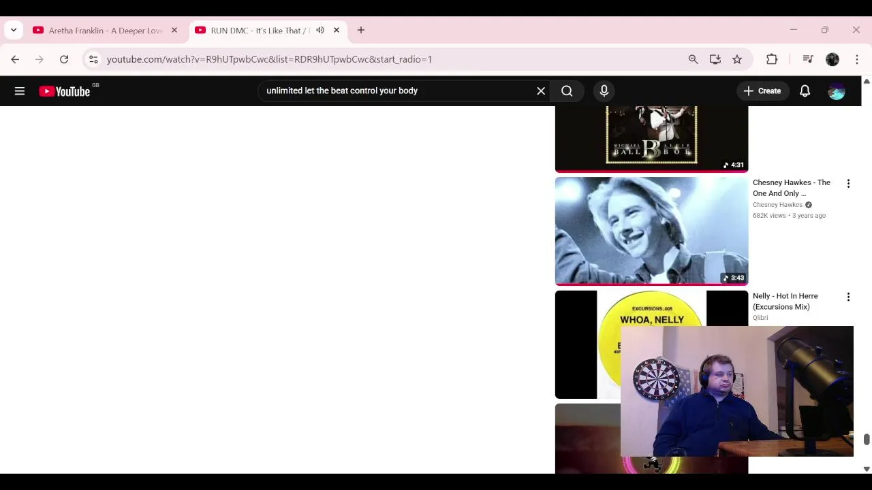Image resolution: width=872 pixels, height=490 pixels.
Task: Switch to the Aretha Franklin tab
Action: tap(106, 31)
